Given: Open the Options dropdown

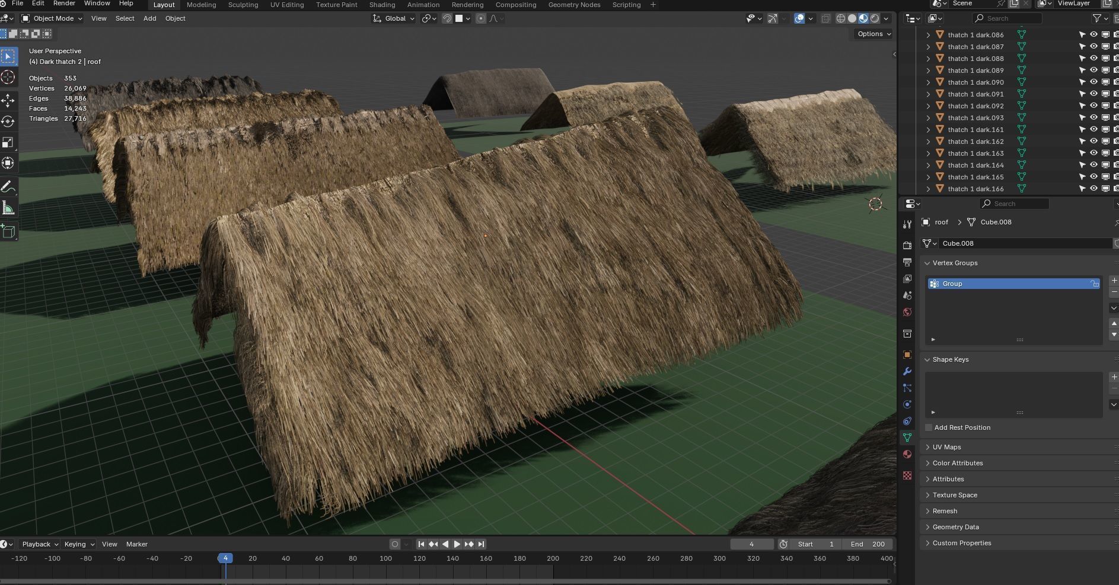Looking at the screenshot, I should 873,34.
